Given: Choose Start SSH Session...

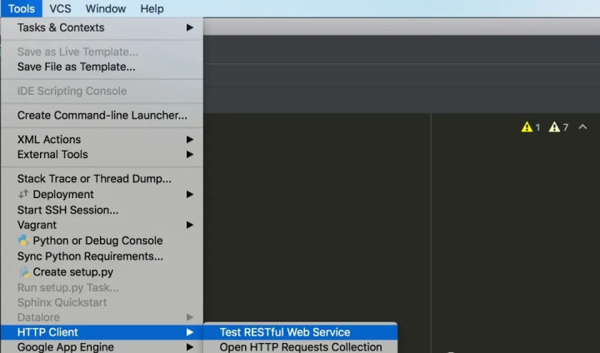Looking at the screenshot, I should [102, 210].
